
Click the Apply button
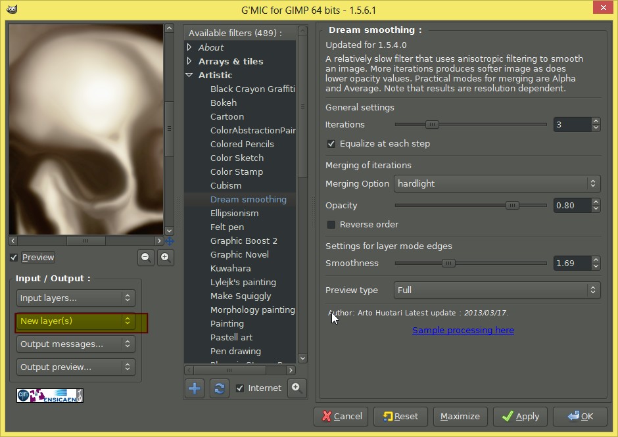tap(520, 417)
